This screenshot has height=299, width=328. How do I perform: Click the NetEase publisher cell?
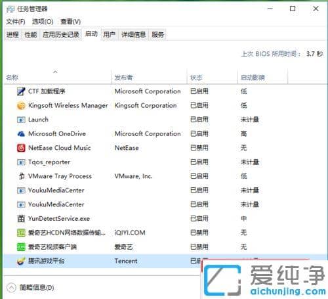pos(127,148)
